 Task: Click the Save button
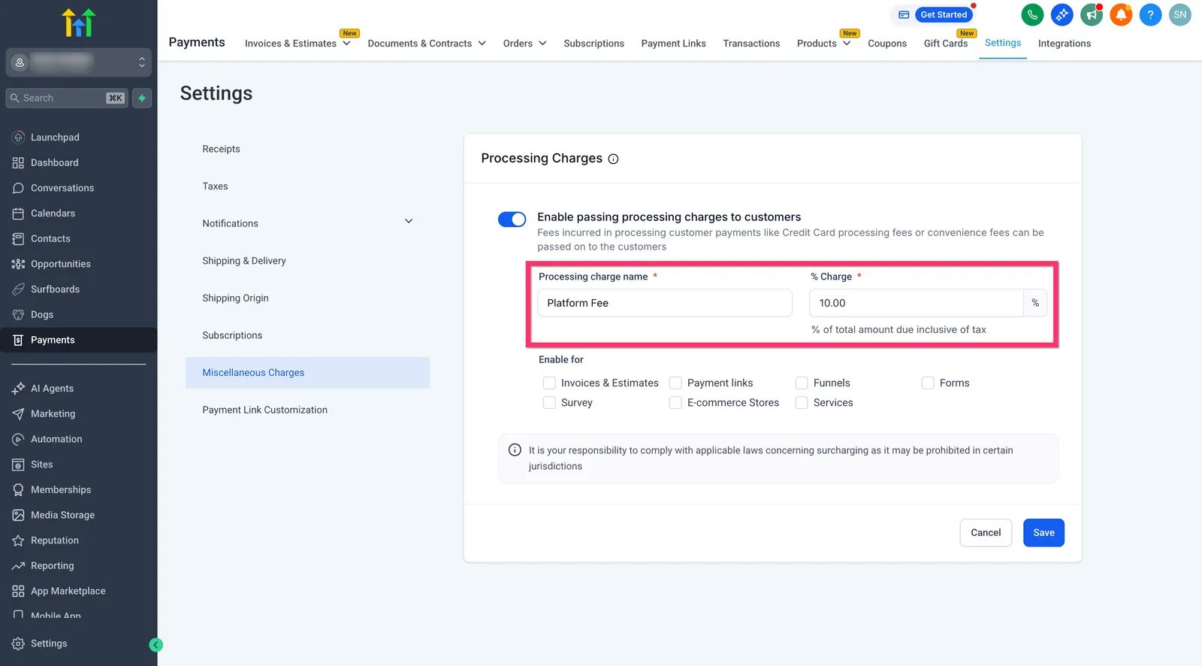click(x=1043, y=533)
